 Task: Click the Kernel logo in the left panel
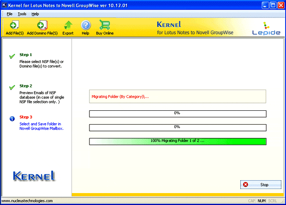[34, 176]
